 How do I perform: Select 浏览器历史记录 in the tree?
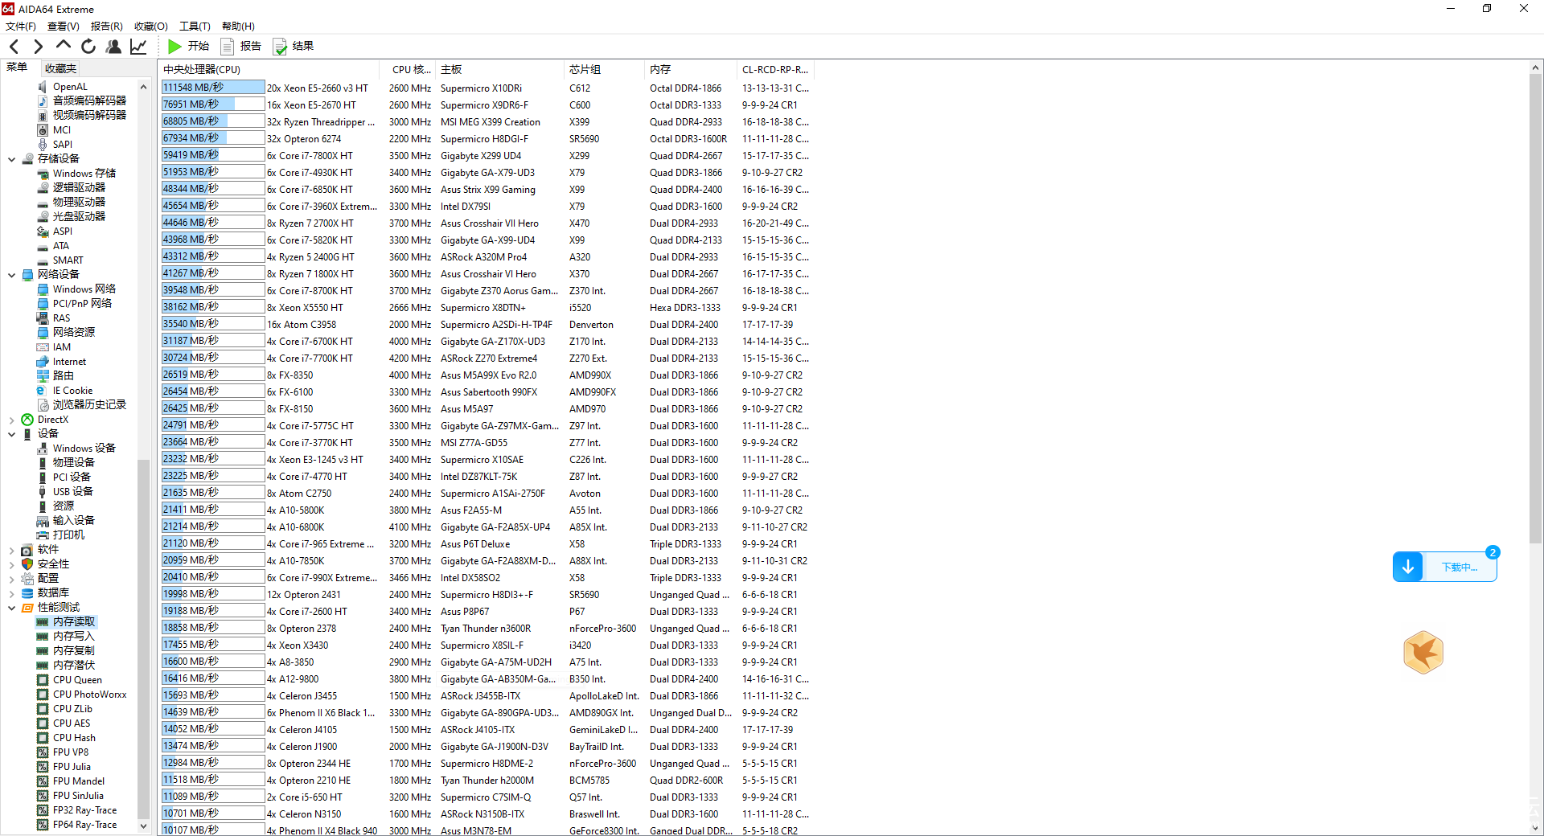(x=89, y=405)
